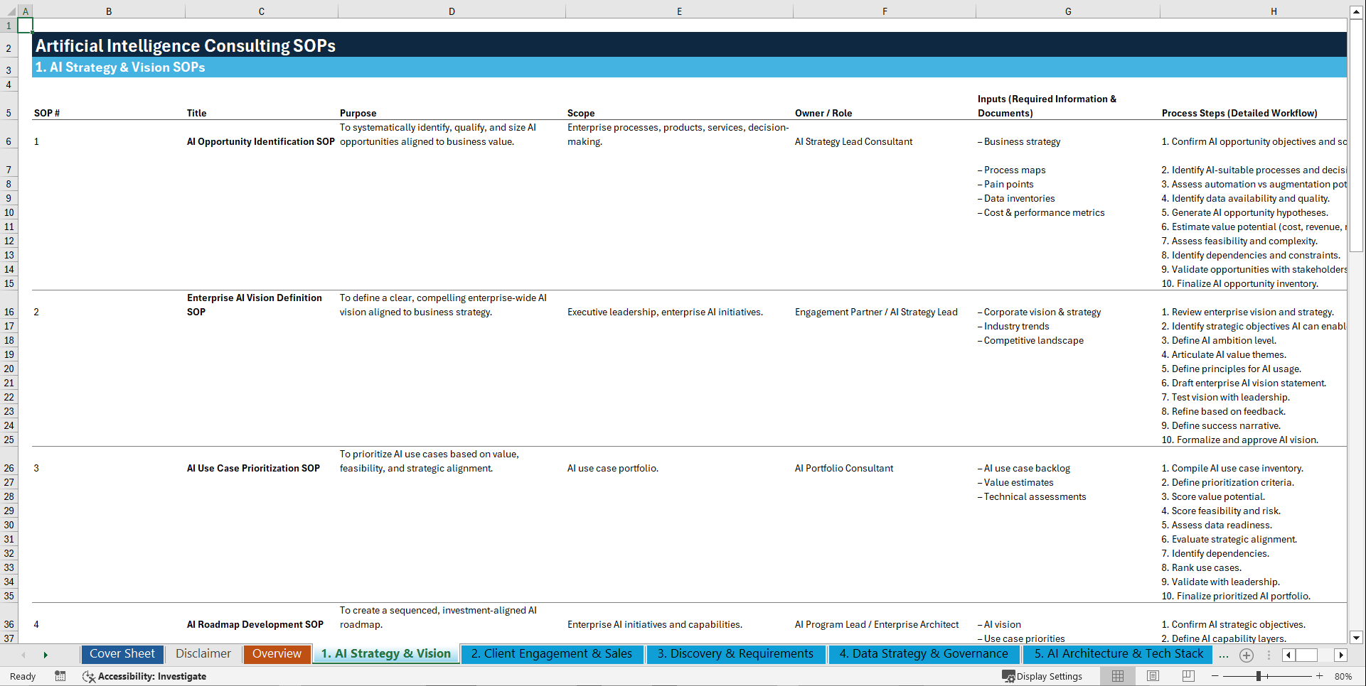
Task: Click the vertical scrollbar down arrow
Action: pos(1356,638)
